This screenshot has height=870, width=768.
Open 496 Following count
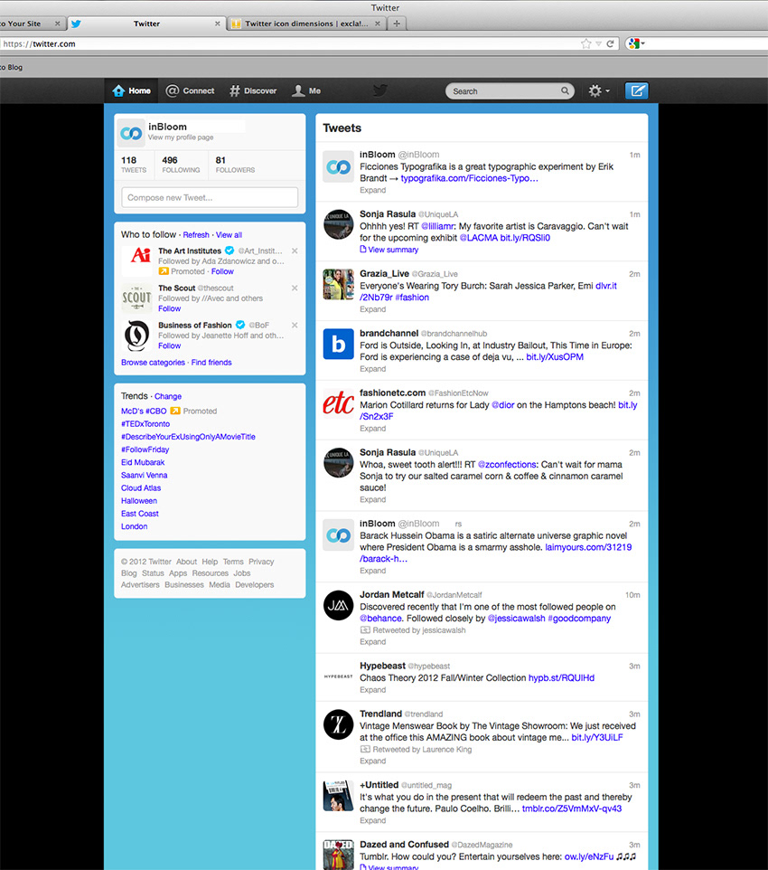point(181,165)
